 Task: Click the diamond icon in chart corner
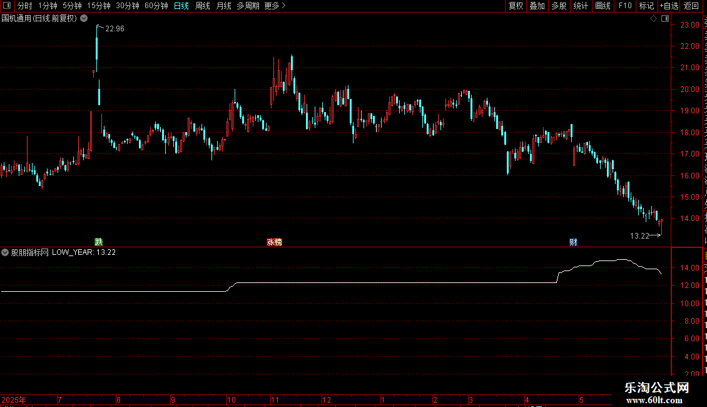tap(653, 19)
